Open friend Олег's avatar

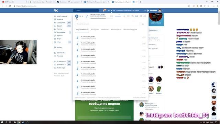click(x=159, y=79)
